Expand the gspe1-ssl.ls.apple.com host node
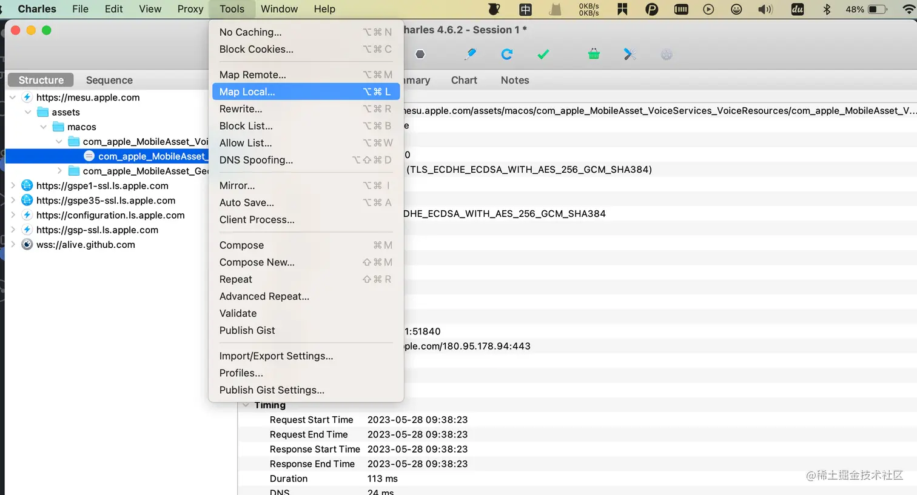This screenshot has height=495, width=917. tap(13, 186)
